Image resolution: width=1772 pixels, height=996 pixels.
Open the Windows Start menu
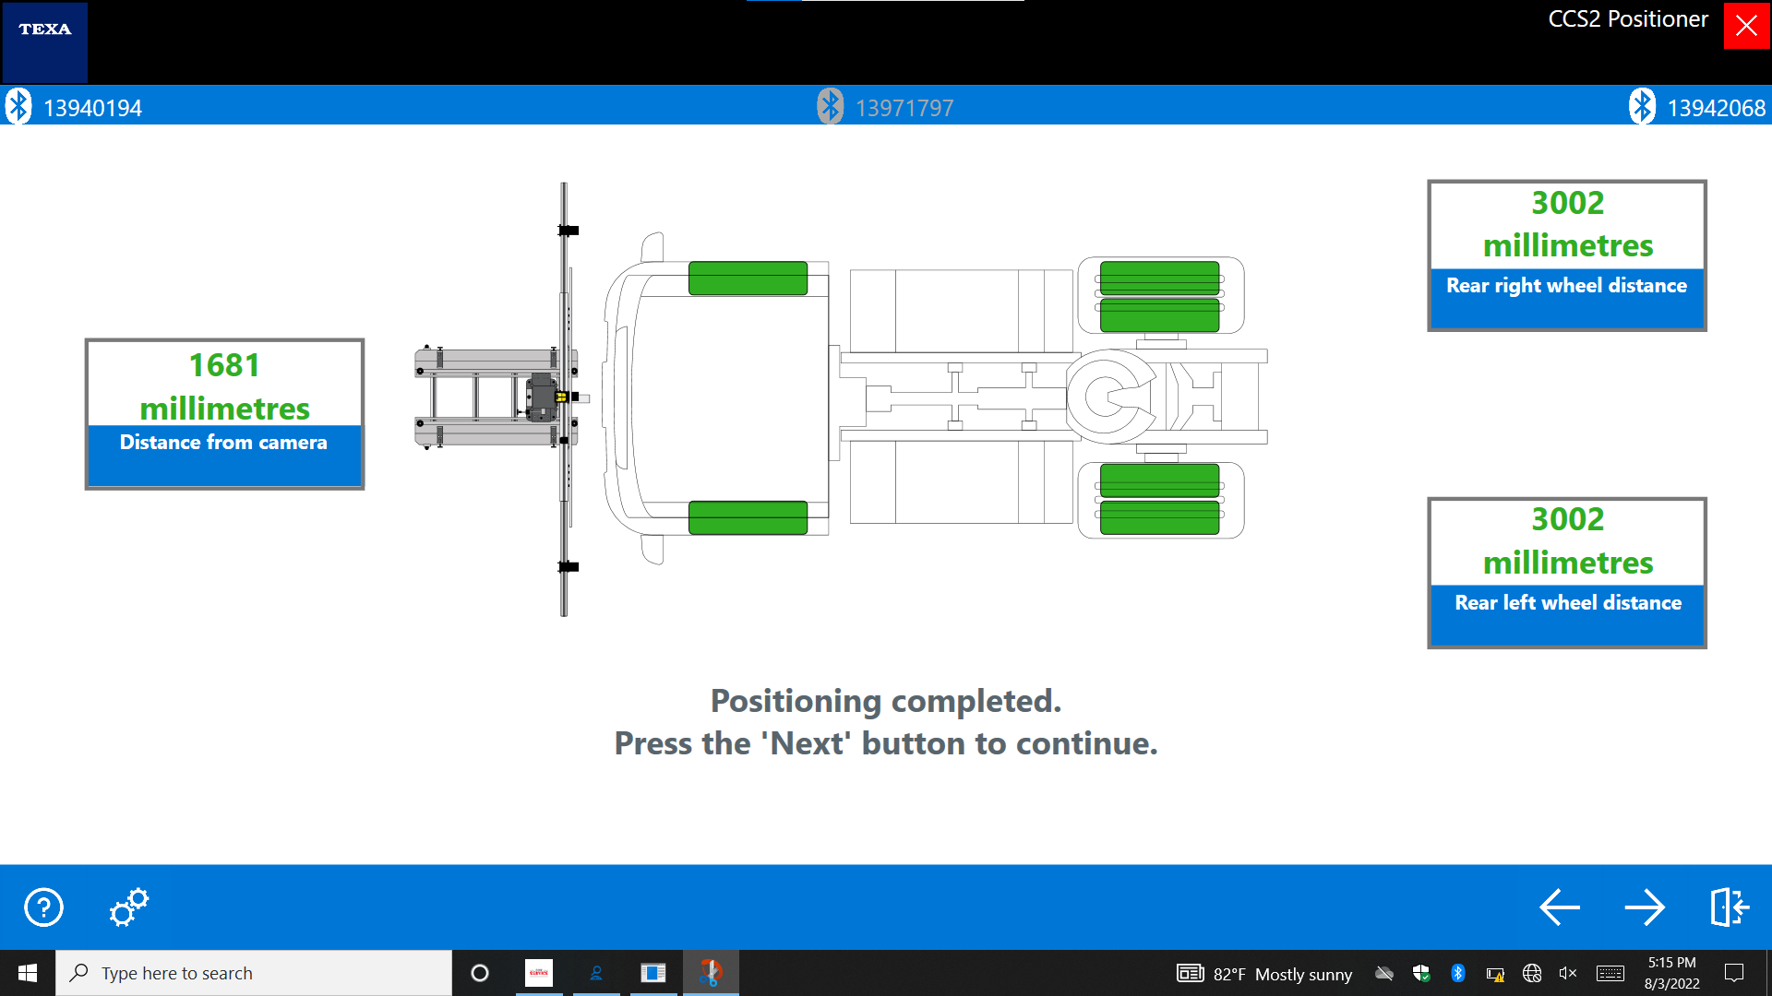(x=28, y=973)
